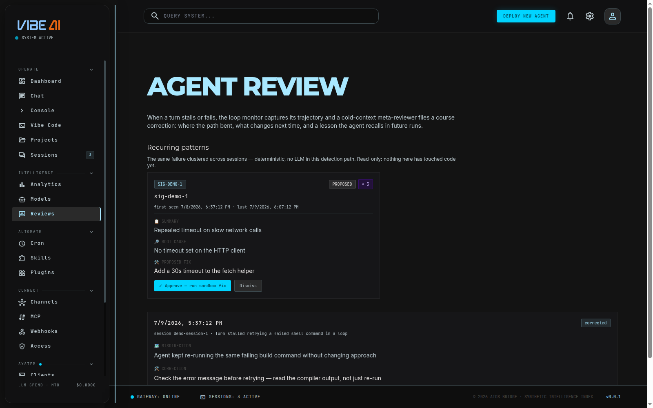
Task: Click Deploy New Agent button
Action: tap(526, 16)
